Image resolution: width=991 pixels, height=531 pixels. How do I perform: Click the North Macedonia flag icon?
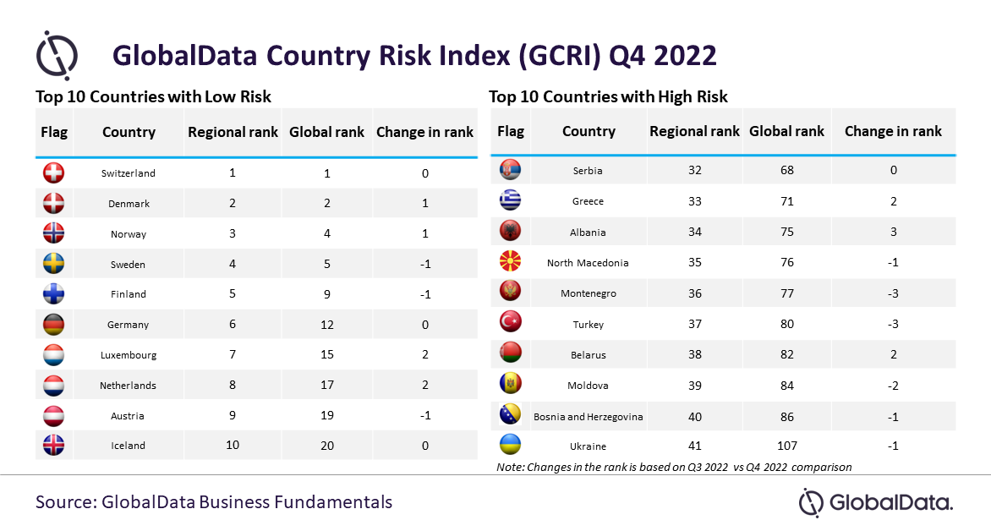(511, 261)
